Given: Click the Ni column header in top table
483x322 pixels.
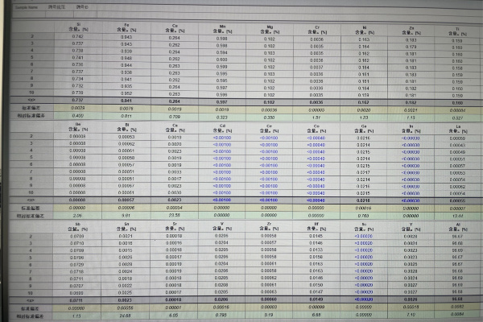Looking at the screenshot, I should coord(365,28).
